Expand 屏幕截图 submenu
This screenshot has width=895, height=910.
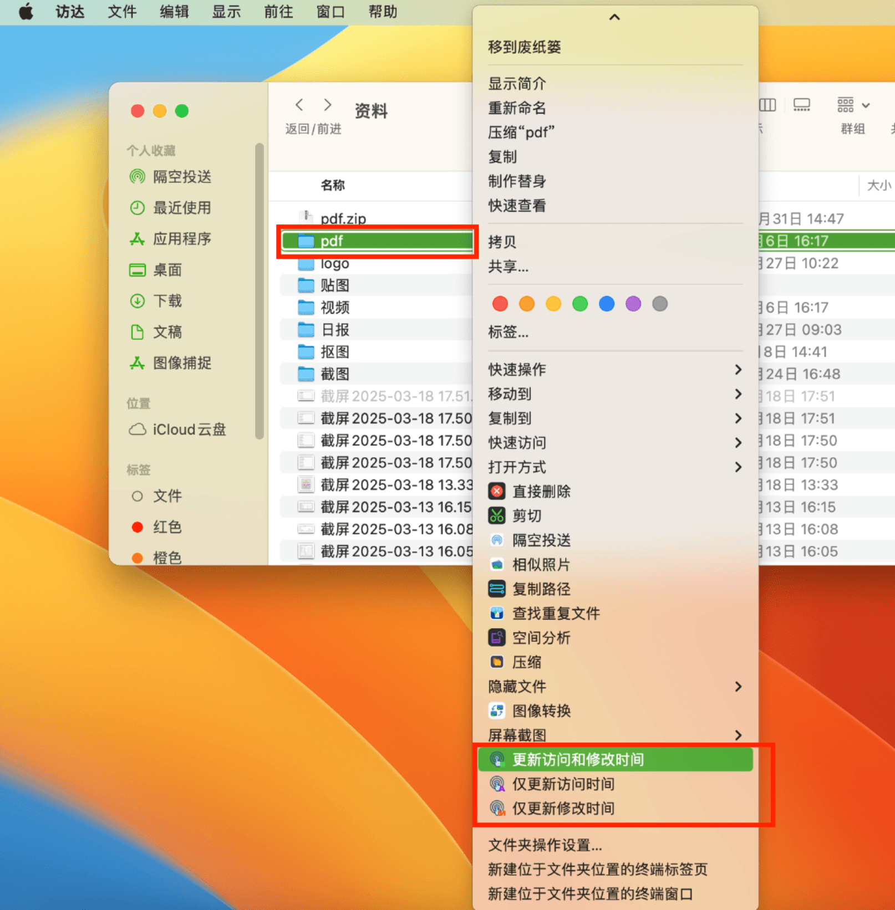(x=615, y=735)
